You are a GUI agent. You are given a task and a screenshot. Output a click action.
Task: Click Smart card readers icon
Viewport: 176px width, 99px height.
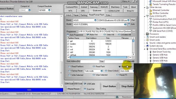147,37
